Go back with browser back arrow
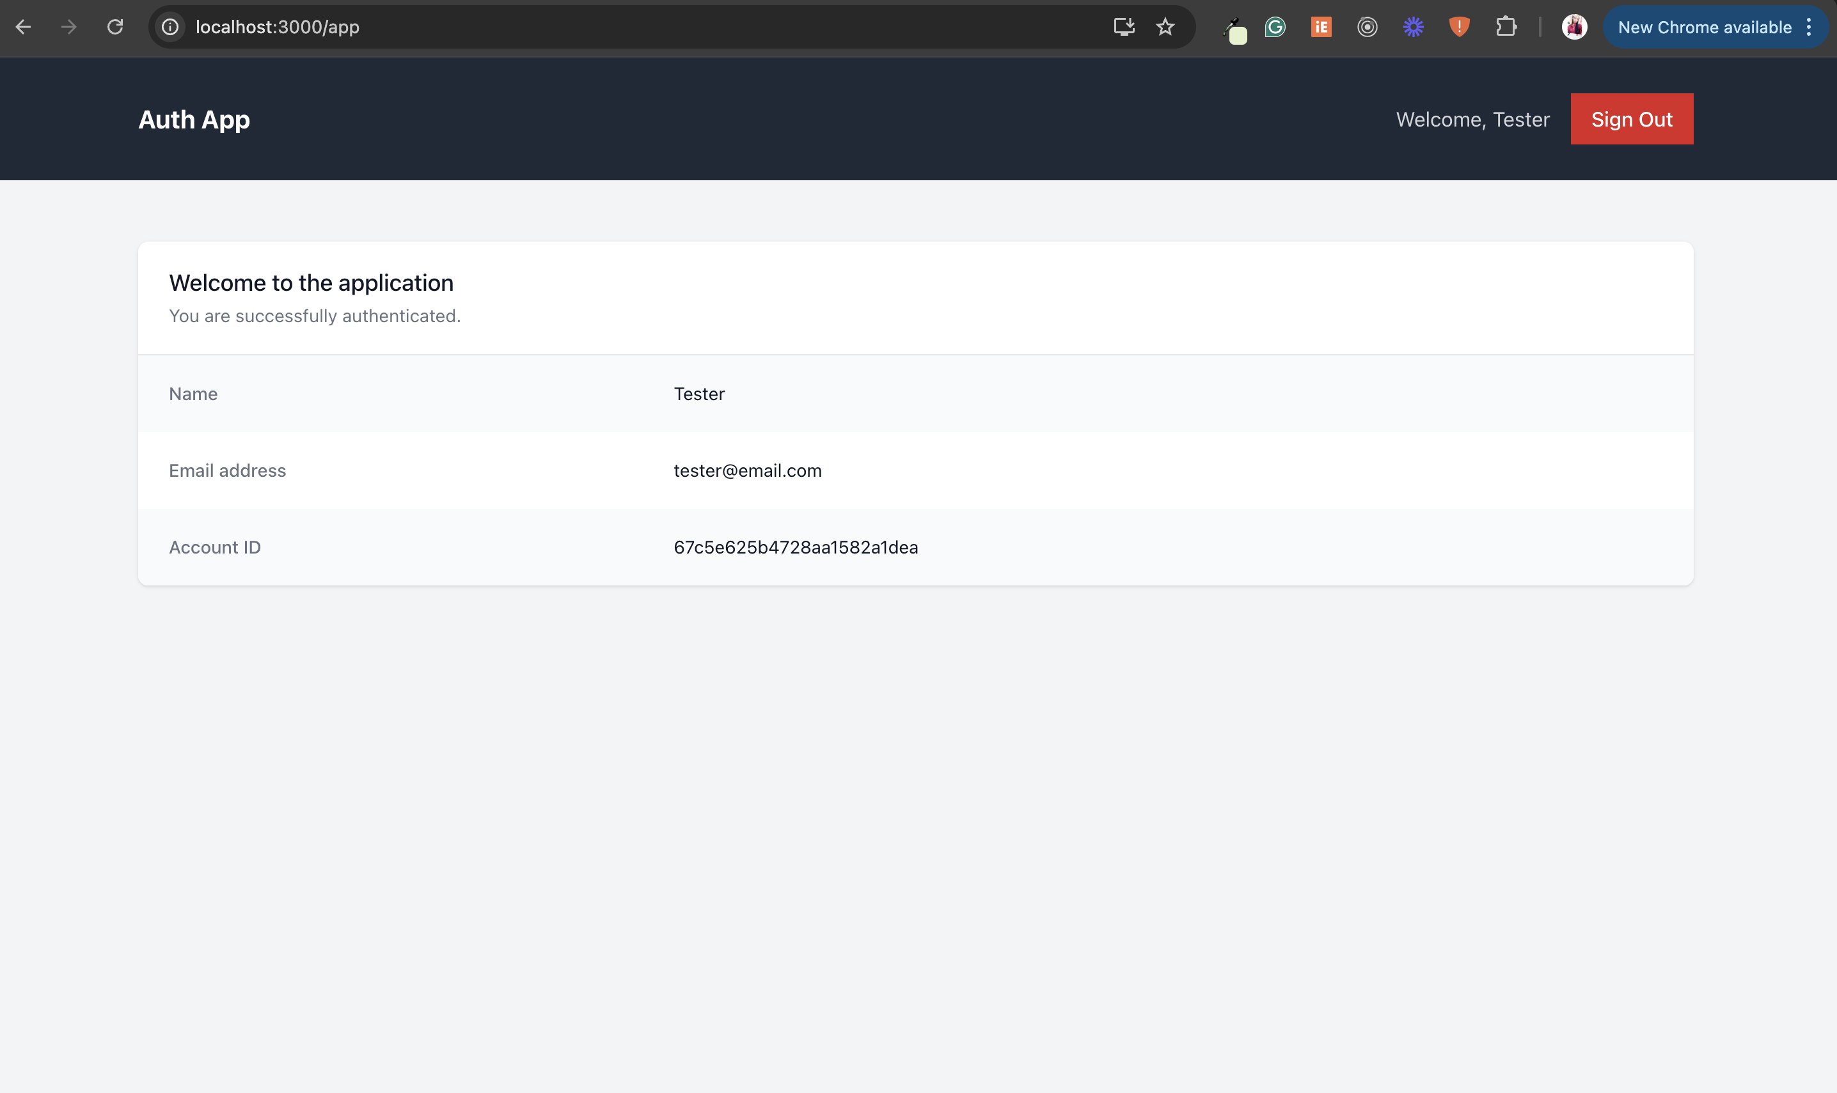Image resolution: width=1837 pixels, height=1093 pixels. coord(24,27)
